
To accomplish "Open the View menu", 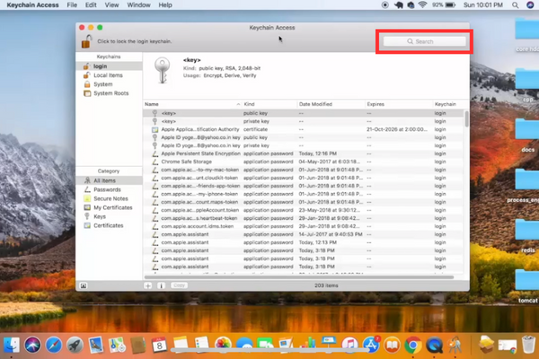I will pyautogui.click(x=111, y=4).
